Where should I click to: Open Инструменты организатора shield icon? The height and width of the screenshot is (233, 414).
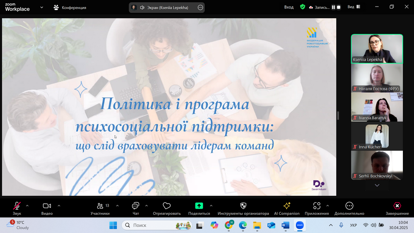pos(243,206)
